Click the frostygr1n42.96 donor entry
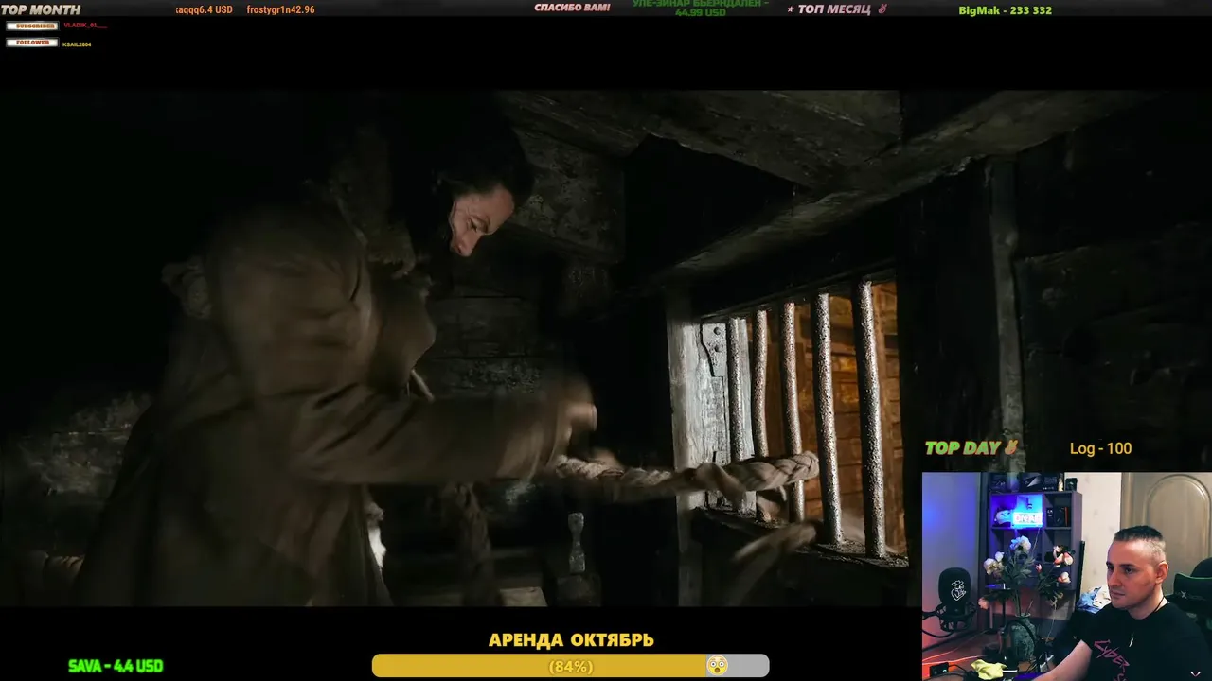1212x681 pixels. point(280,9)
